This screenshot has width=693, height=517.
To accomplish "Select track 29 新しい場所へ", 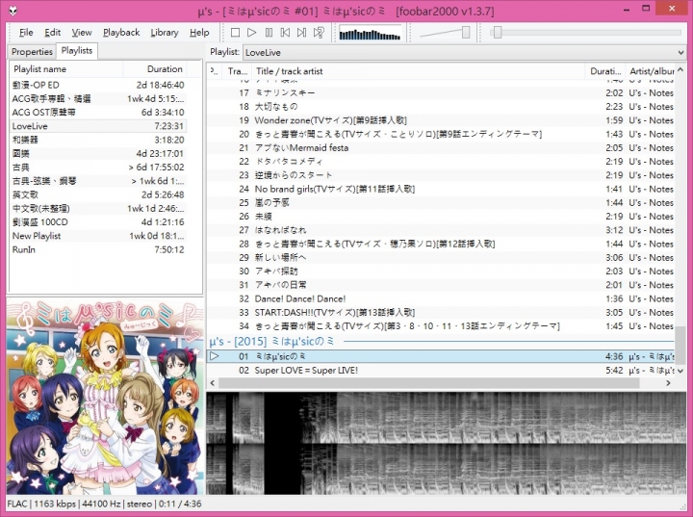I will click(x=441, y=257).
